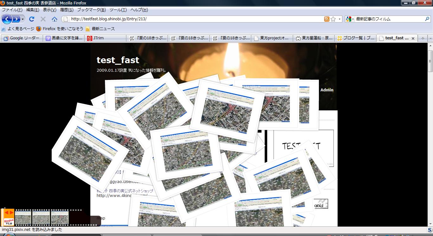
Task: Click the TEST handwritten banner image
Action: (x=303, y=148)
